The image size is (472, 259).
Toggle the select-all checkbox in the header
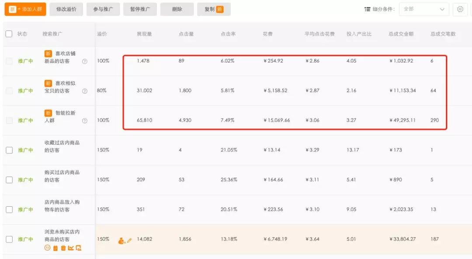click(x=9, y=34)
